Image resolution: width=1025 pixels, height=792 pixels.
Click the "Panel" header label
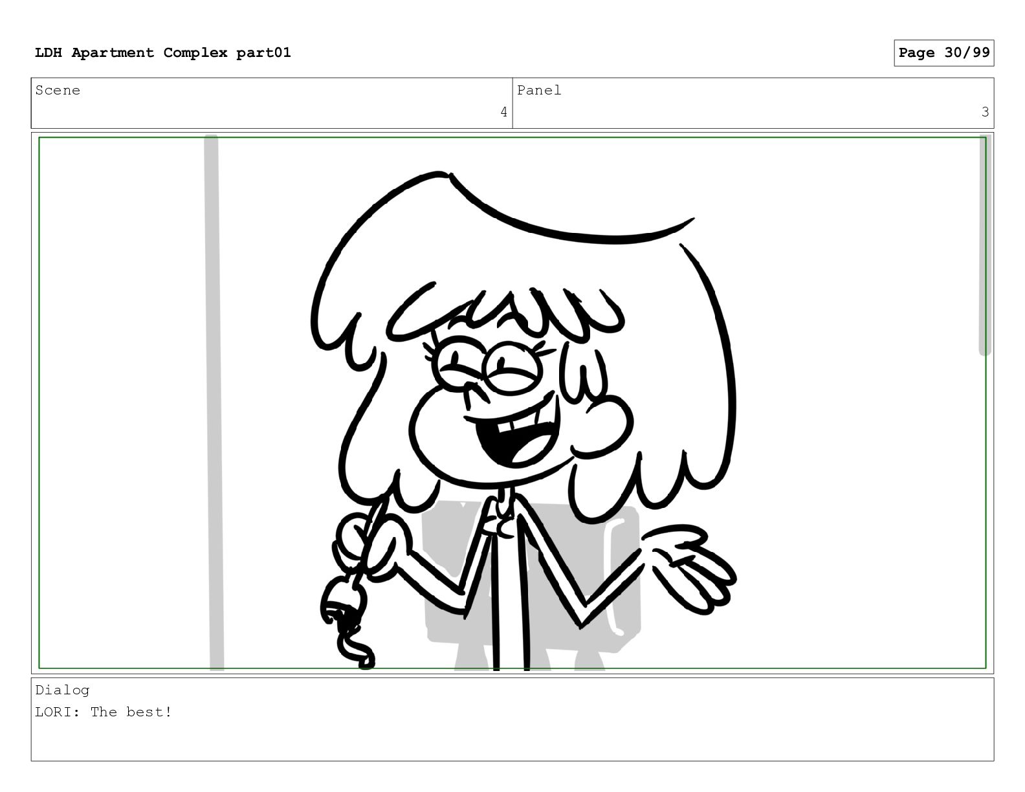pos(539,91)
